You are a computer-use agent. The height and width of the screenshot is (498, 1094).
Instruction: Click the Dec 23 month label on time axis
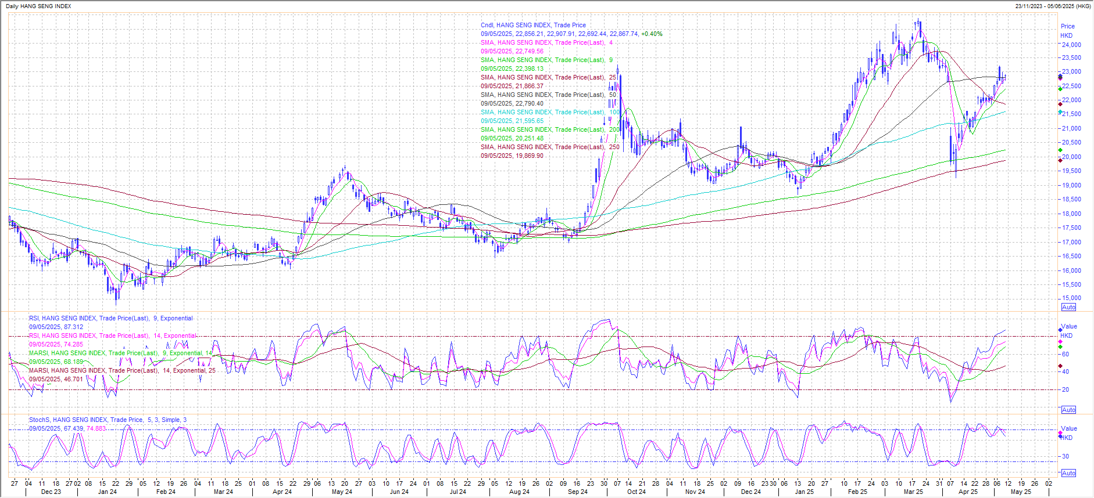point(51,492)
